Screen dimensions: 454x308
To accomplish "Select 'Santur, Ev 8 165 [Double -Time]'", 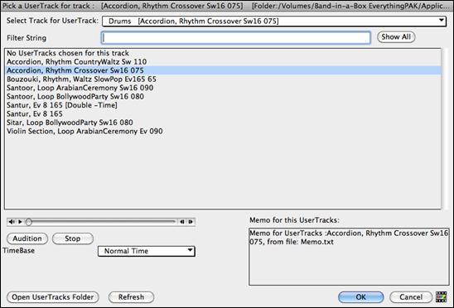I will pos(223,105).
